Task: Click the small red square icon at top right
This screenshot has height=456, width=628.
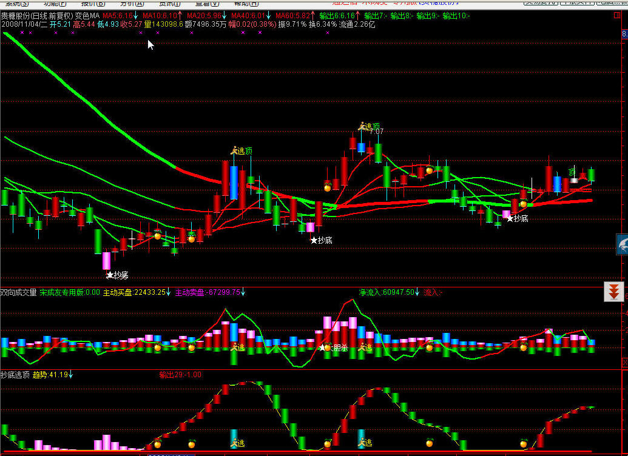Action: tap(617, 15)
